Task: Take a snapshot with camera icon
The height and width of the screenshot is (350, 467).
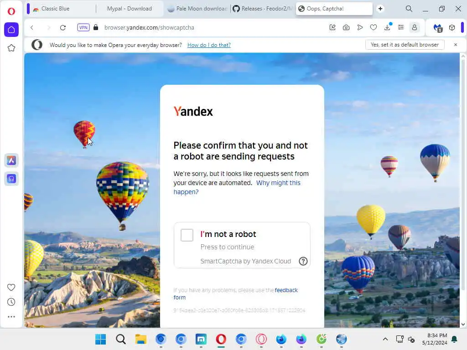Action: coord(346,28)
